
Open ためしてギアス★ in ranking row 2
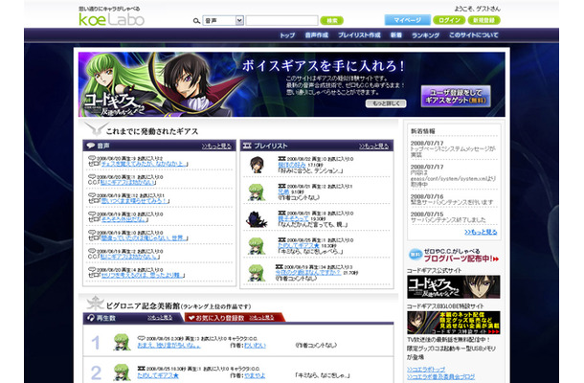pyautogui.click(x=158, y=375)
